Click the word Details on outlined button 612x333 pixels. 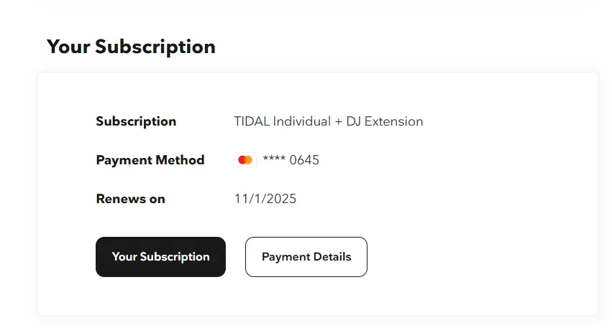click(x=332, y=257)
